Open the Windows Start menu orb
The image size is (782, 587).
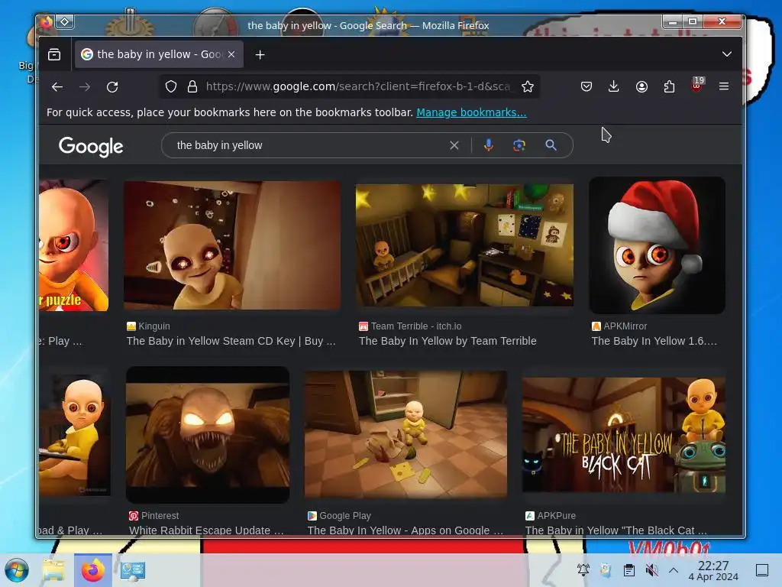pos(17,570)
